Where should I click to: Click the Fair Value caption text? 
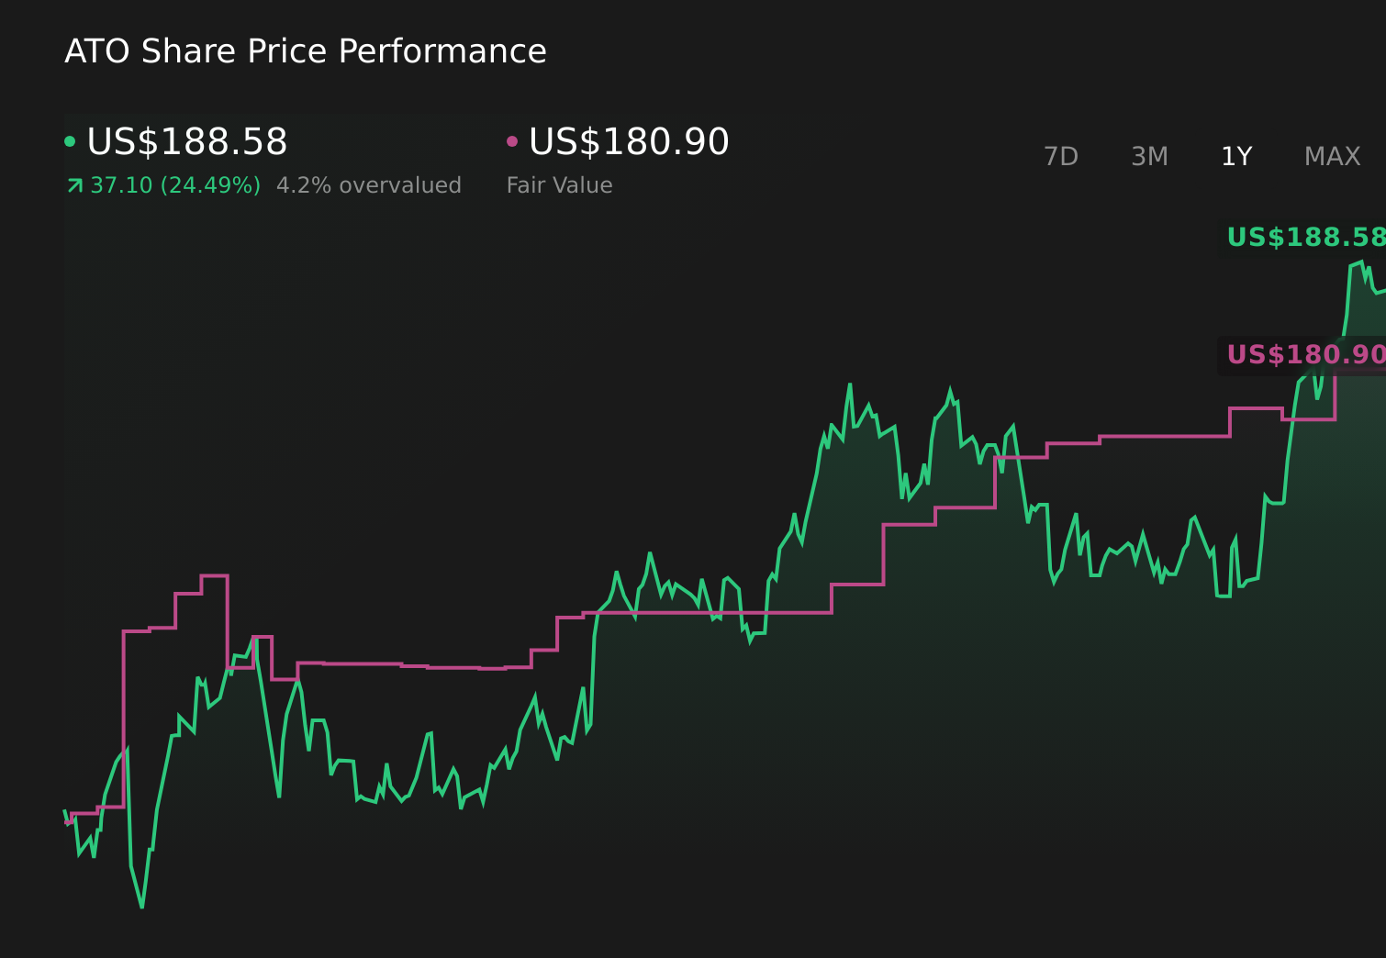pos(560,184)
